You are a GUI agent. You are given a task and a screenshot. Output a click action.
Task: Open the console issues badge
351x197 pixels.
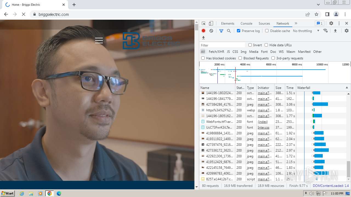click(319, 24)
